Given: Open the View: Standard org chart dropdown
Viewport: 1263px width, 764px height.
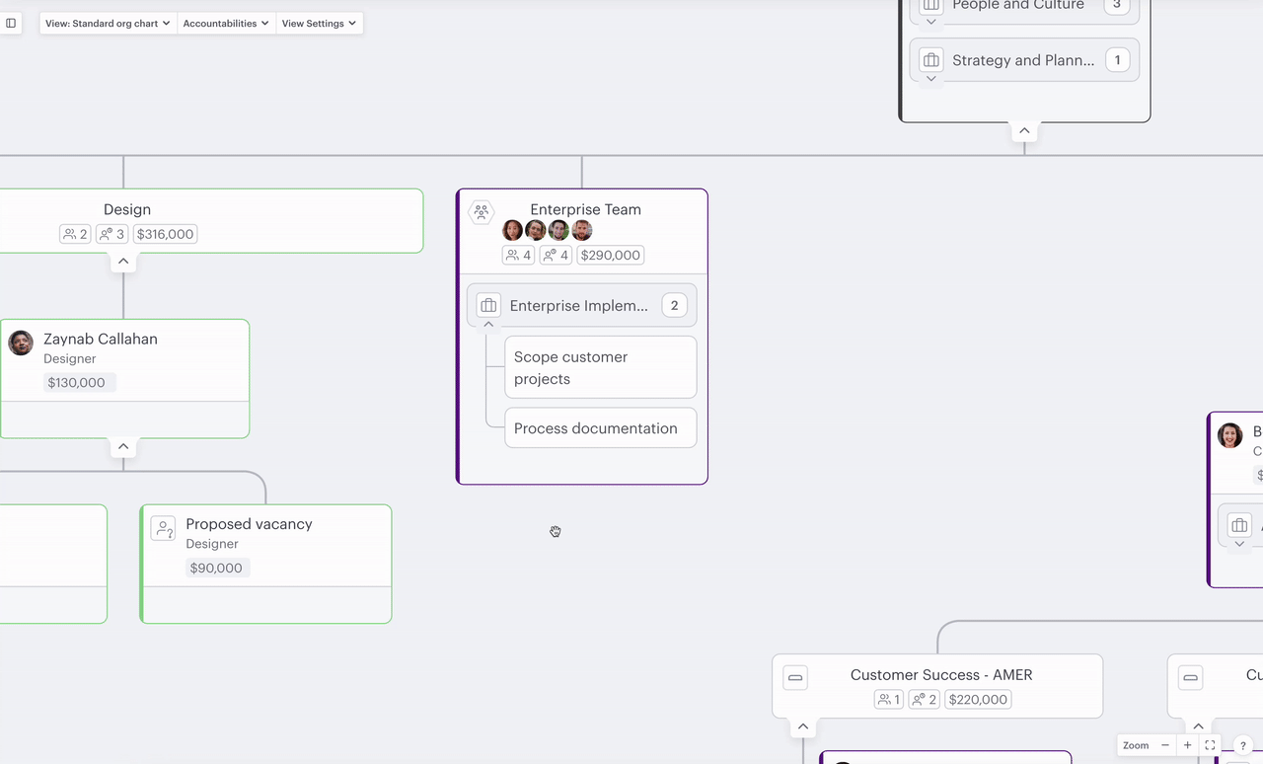Looking at the screenshot, I should (x=106, y=23).
